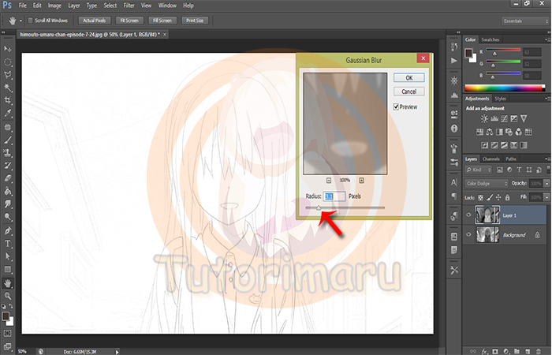Image resolution: width=552 pixels, height=355 pixels.
Task: Select the Eraser tool
Action: [x=7, y=178]
